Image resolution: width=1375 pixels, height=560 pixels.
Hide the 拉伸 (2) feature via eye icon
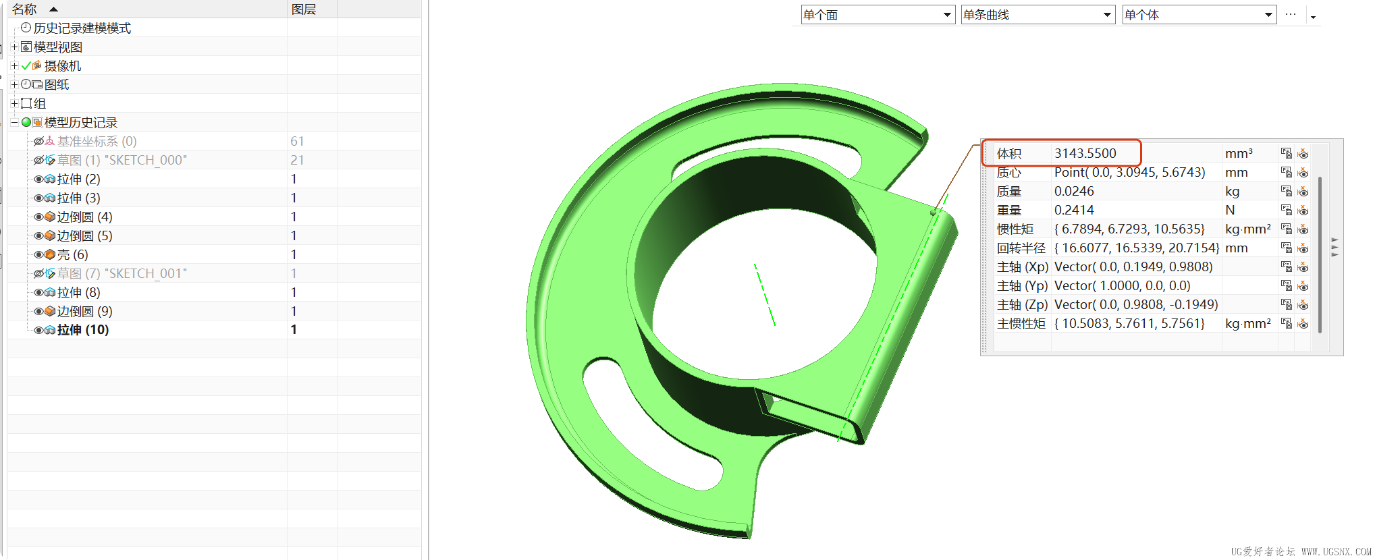pyautogui.click(x=38, y=179)
